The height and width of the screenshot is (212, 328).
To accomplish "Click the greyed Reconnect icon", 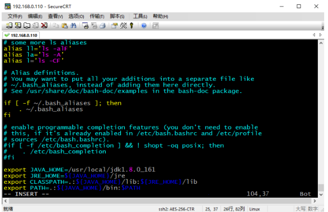I will 35,26.
